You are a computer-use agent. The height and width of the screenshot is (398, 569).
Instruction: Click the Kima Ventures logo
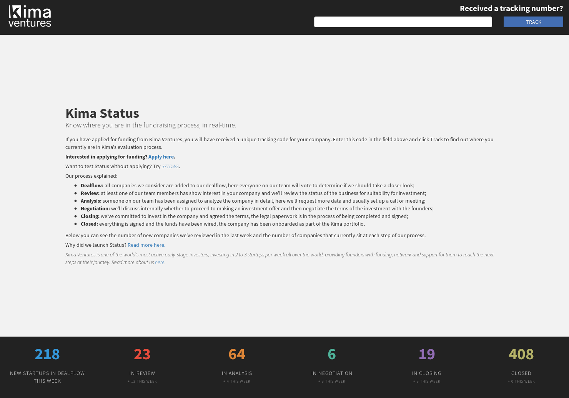(30, 16)
